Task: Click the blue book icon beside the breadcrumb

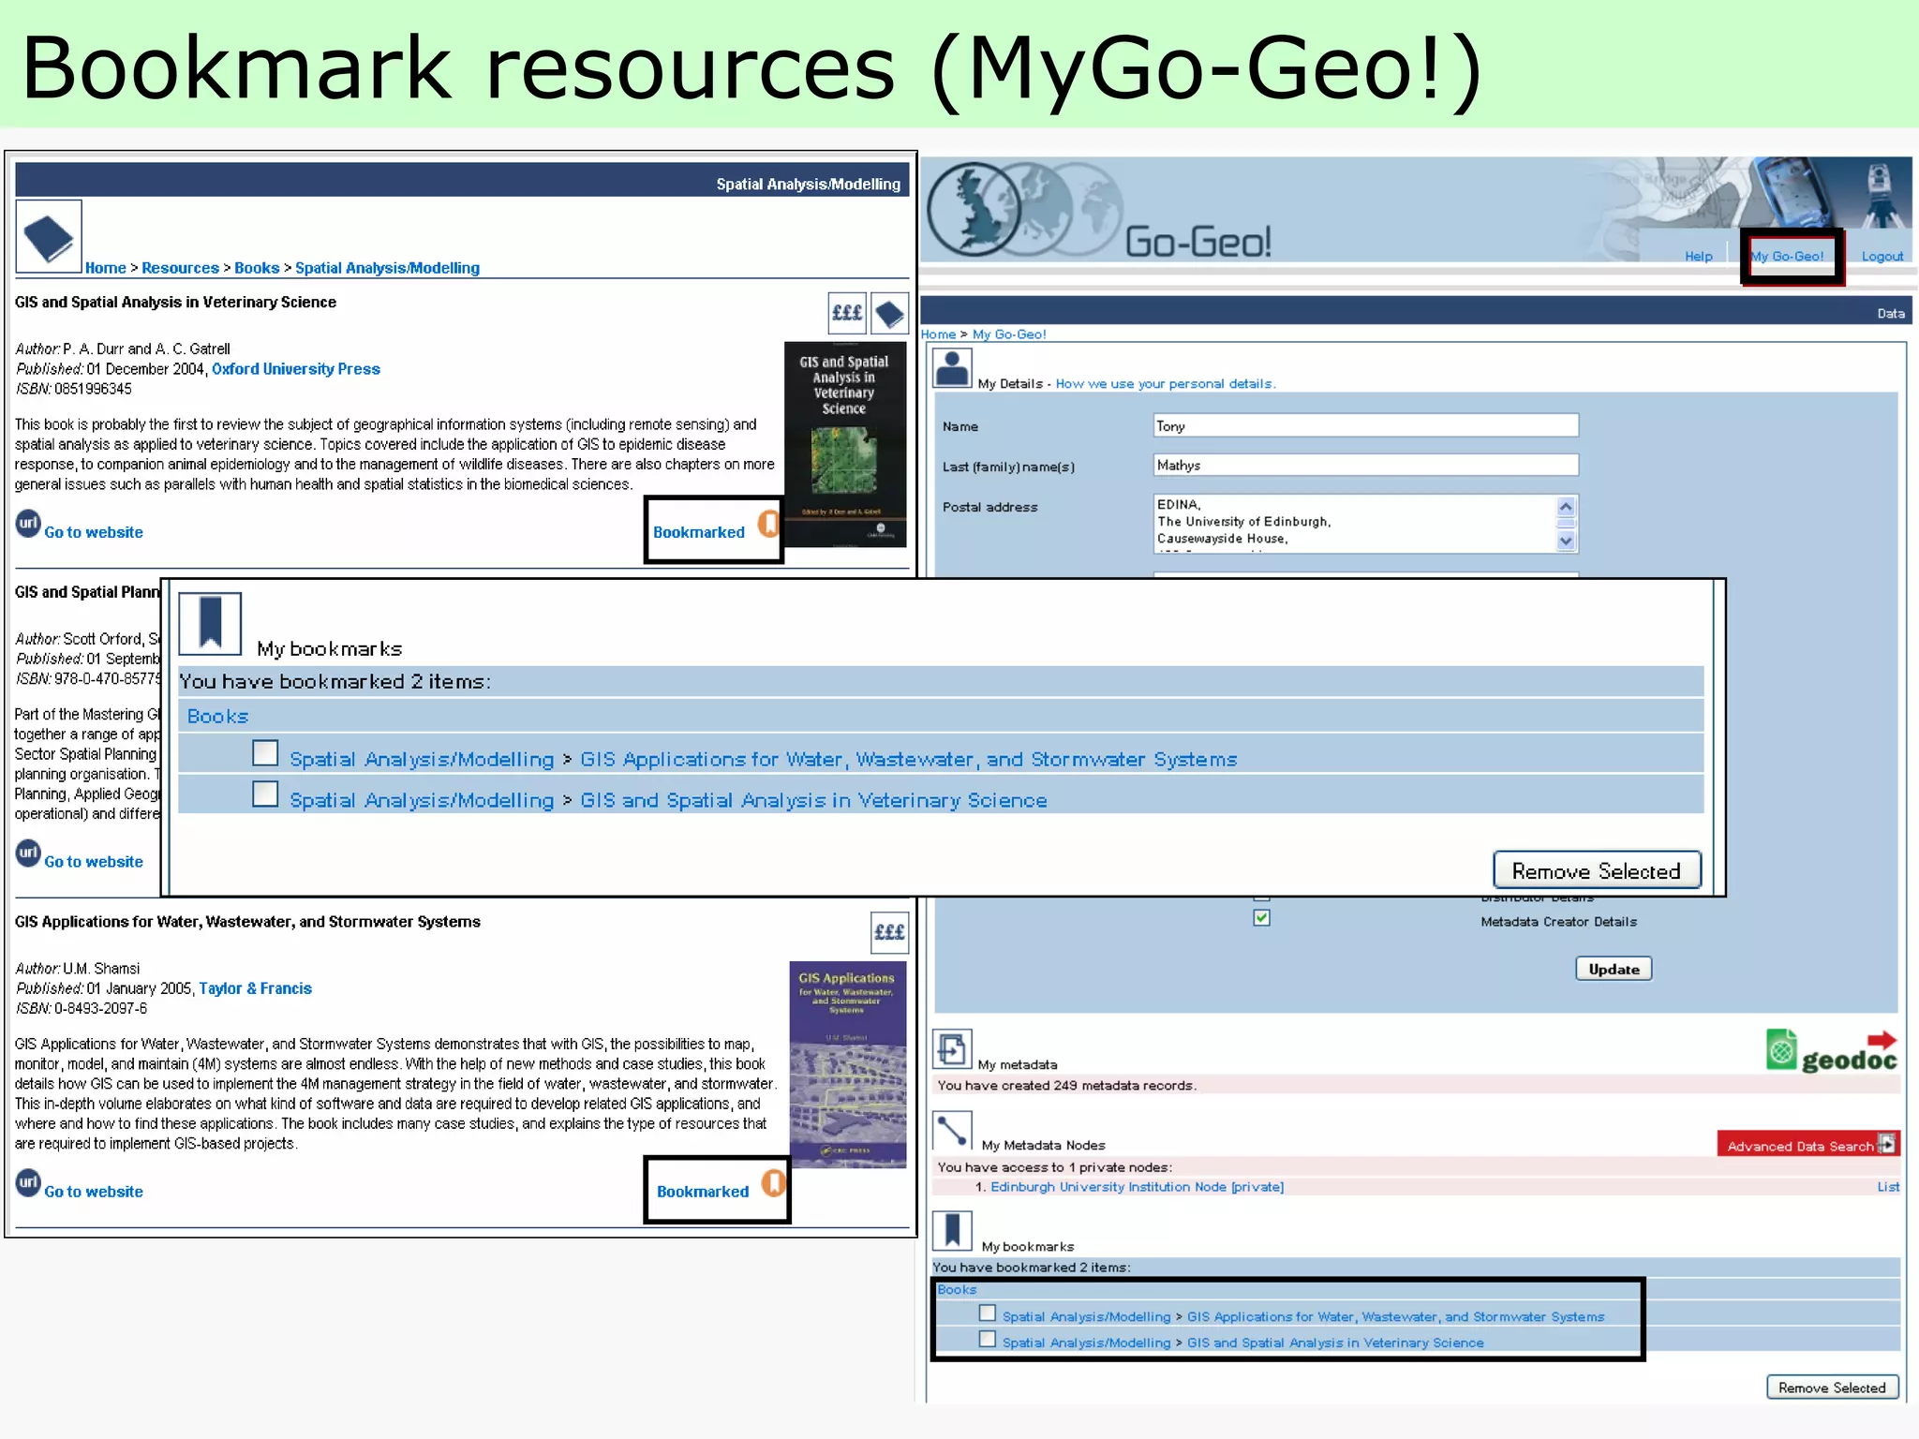Action: click(49, 236)
